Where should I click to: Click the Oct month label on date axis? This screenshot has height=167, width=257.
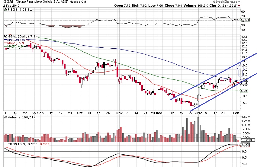tap(80, 113)
